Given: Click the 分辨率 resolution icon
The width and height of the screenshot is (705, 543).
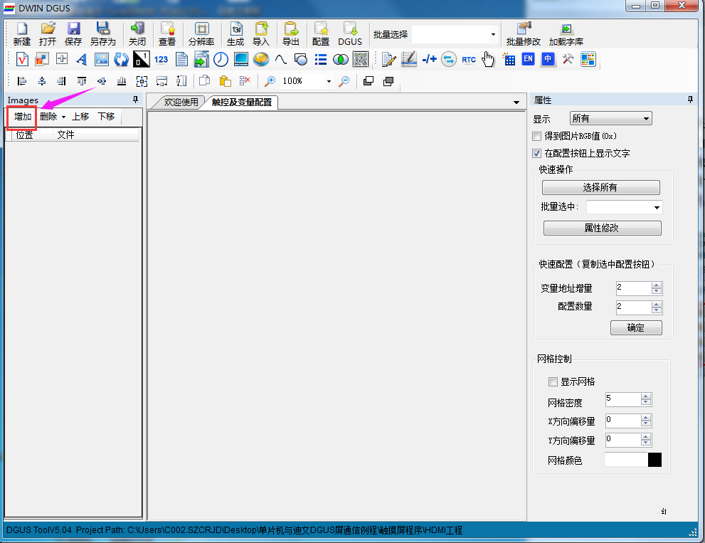Looking at the screenshot, I should point(201,33).
